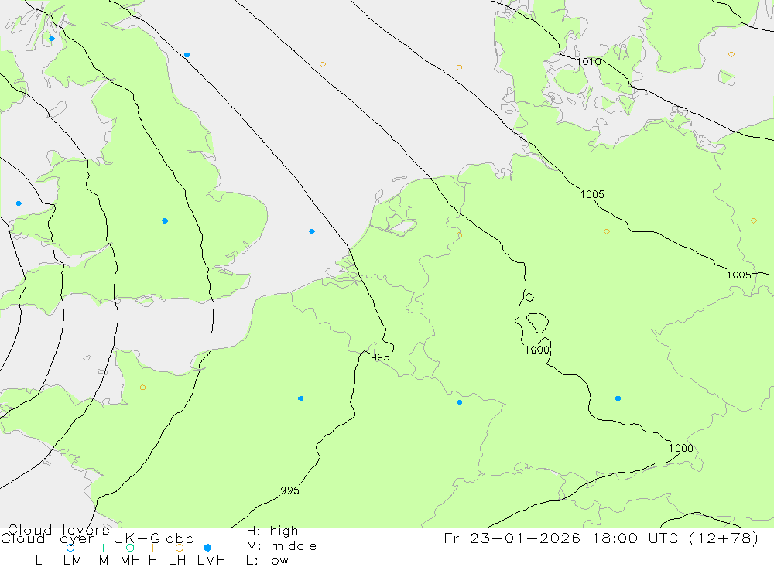The height and width of the screenshot is (567, 774).
Task: Select the orange marker over southern Sweden
Action: point(731,54)
